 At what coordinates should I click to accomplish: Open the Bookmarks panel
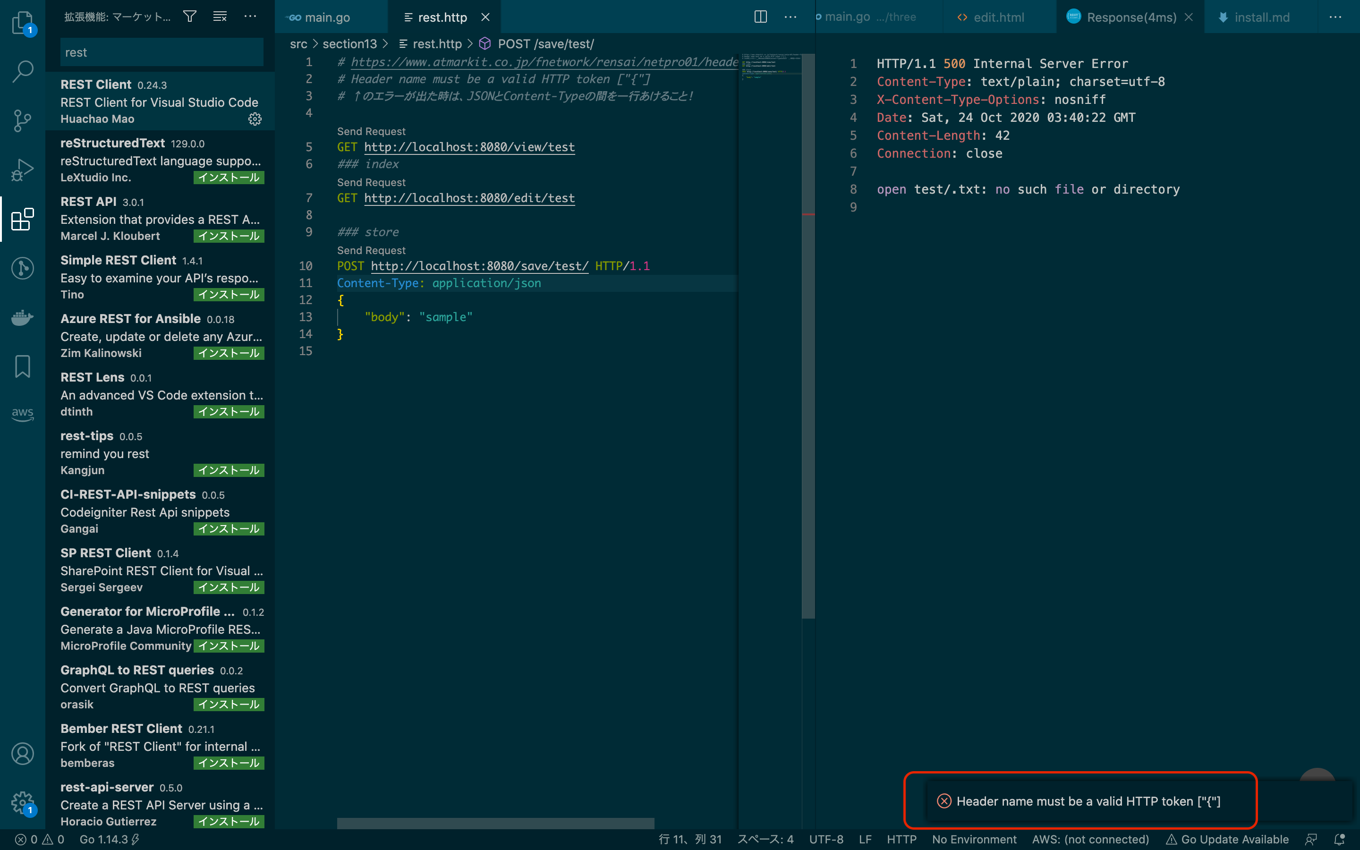23,366
